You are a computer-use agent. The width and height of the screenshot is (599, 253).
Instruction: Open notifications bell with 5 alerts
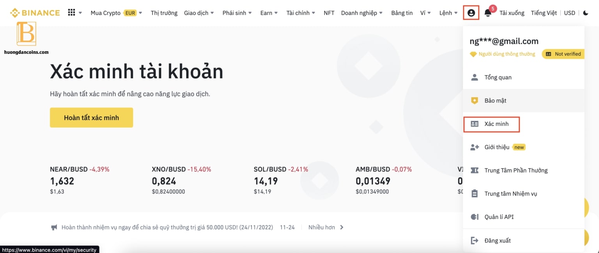(488, 13)
